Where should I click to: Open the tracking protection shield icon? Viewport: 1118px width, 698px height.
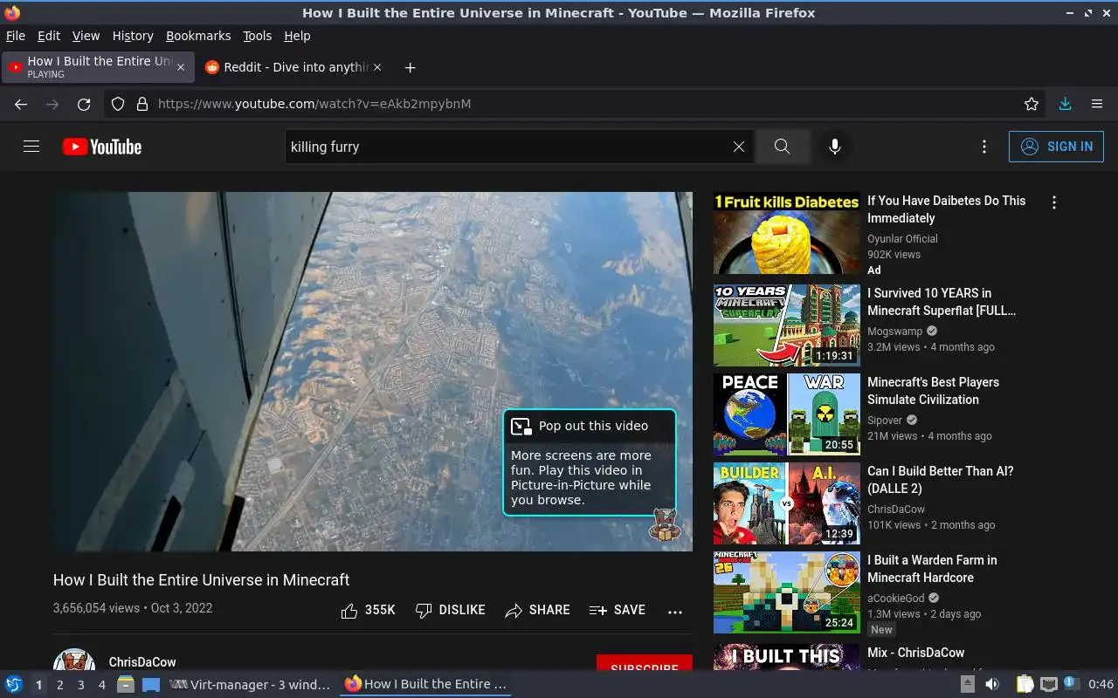(x=118, y=104)
